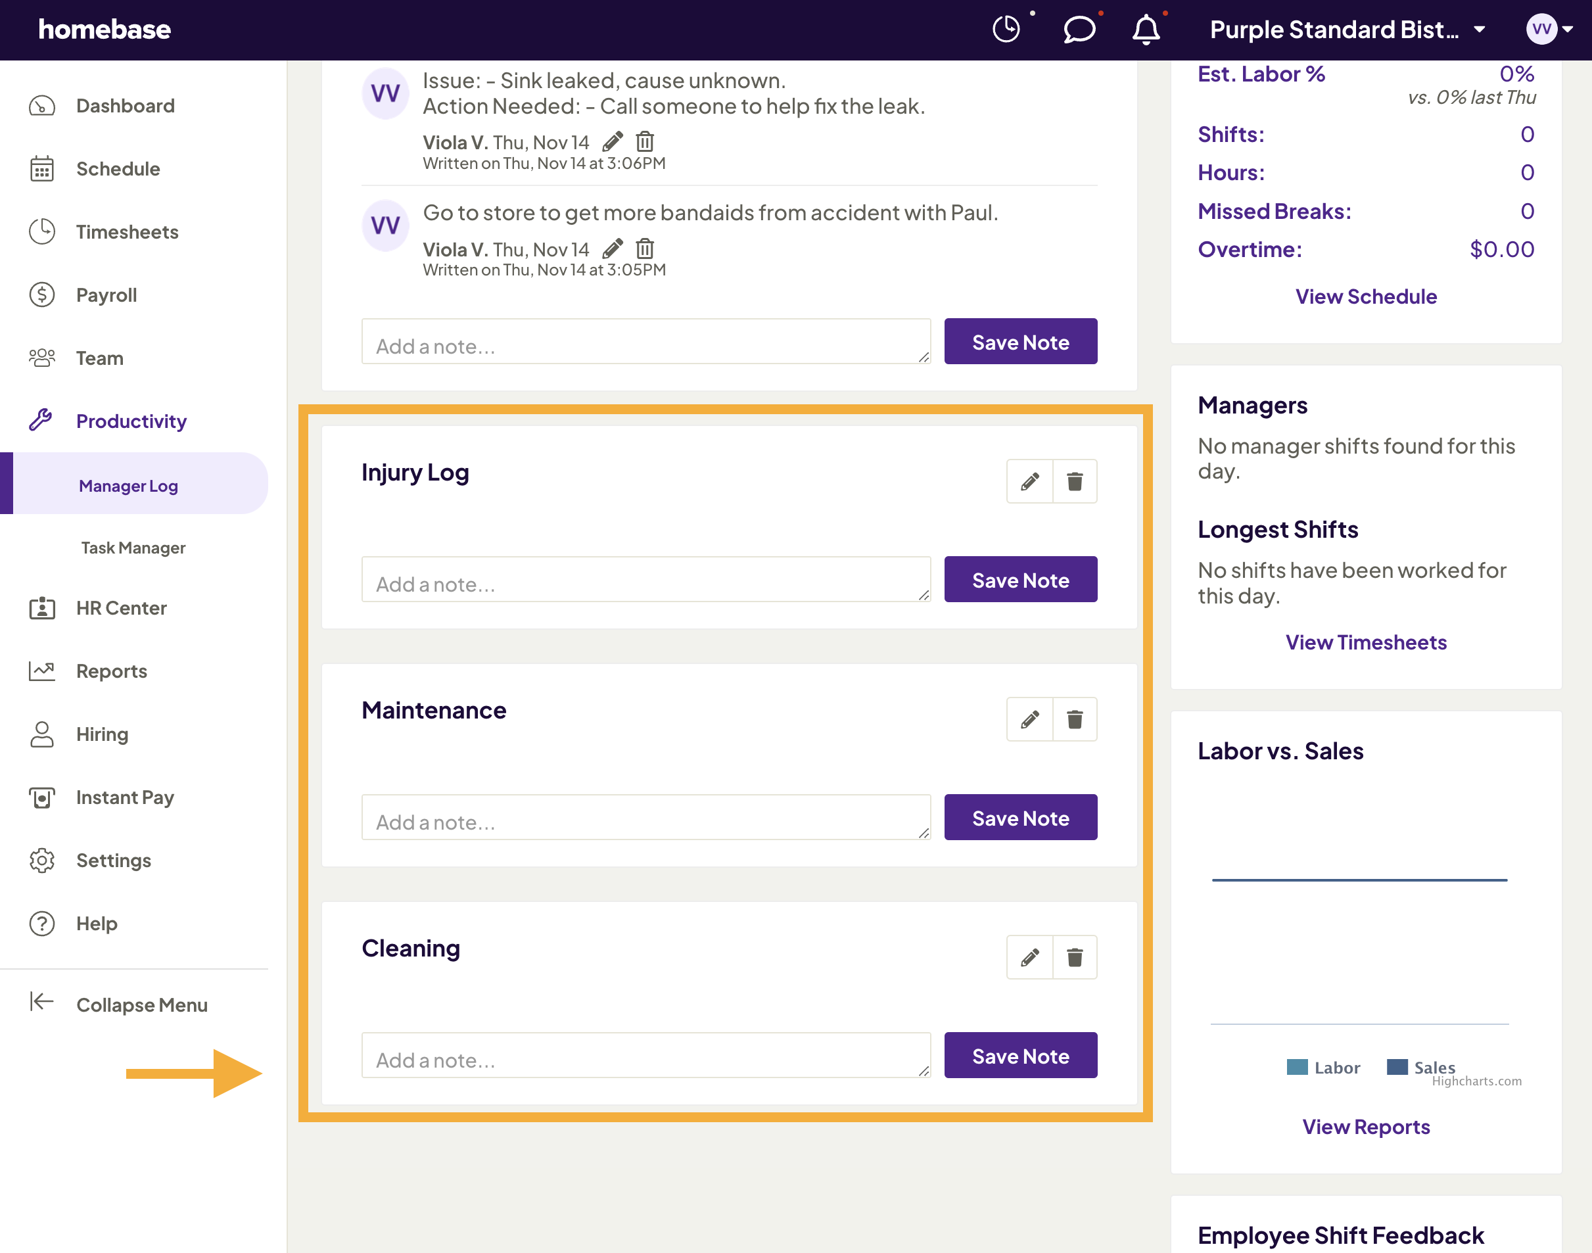Open the notifications bell
This screenshot has height=1253, width=1592.
[1146, 30]
